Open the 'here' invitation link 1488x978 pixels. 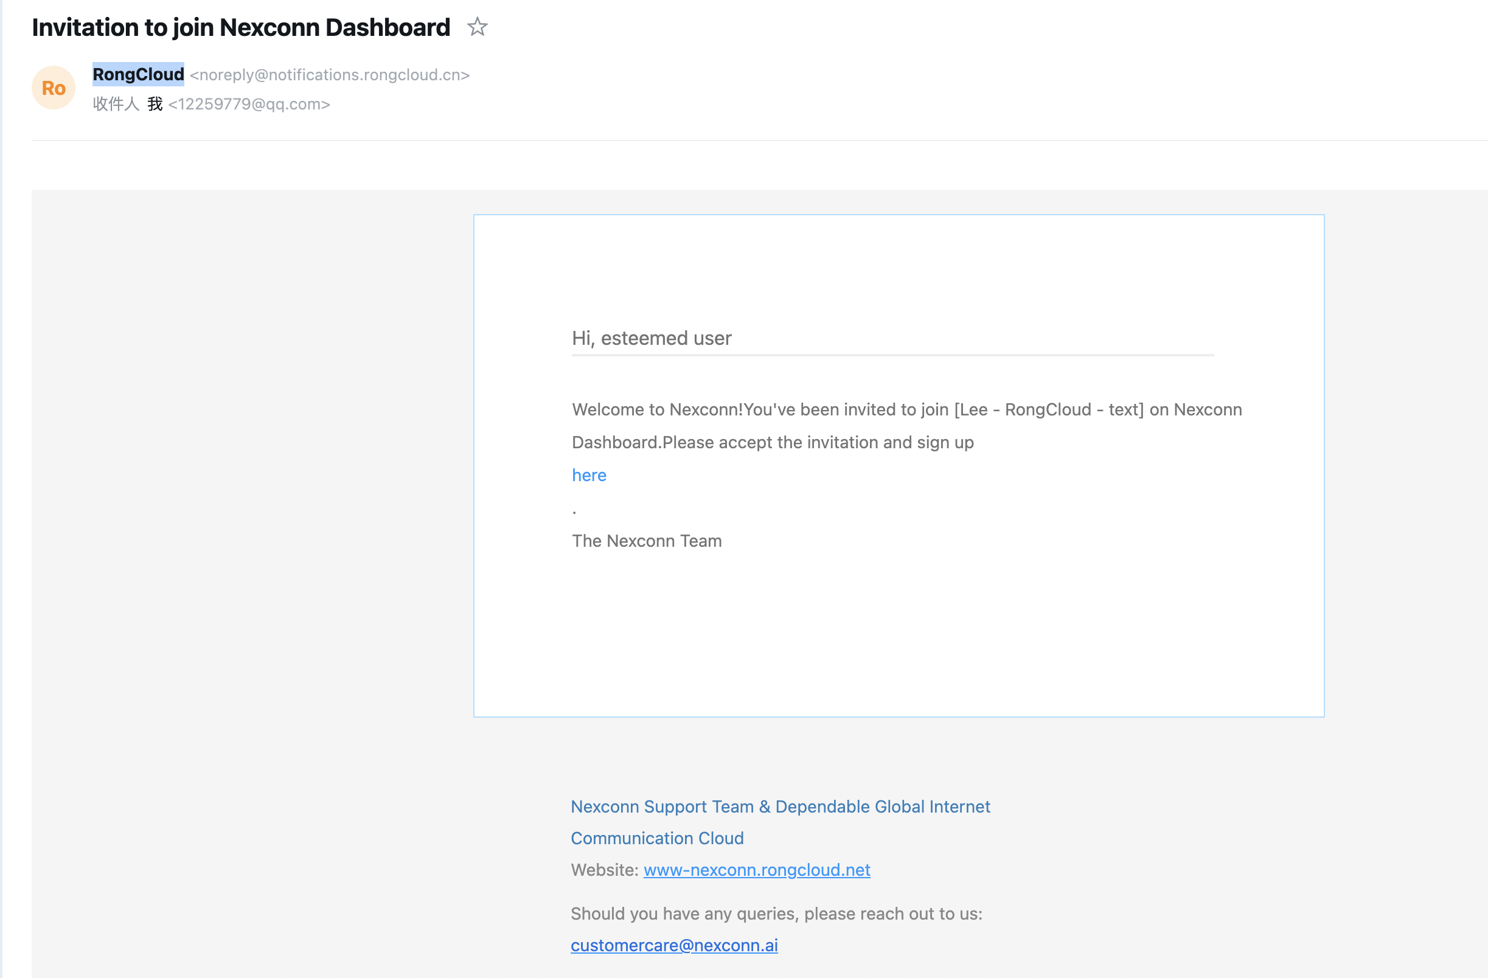(x=589, y=475)
